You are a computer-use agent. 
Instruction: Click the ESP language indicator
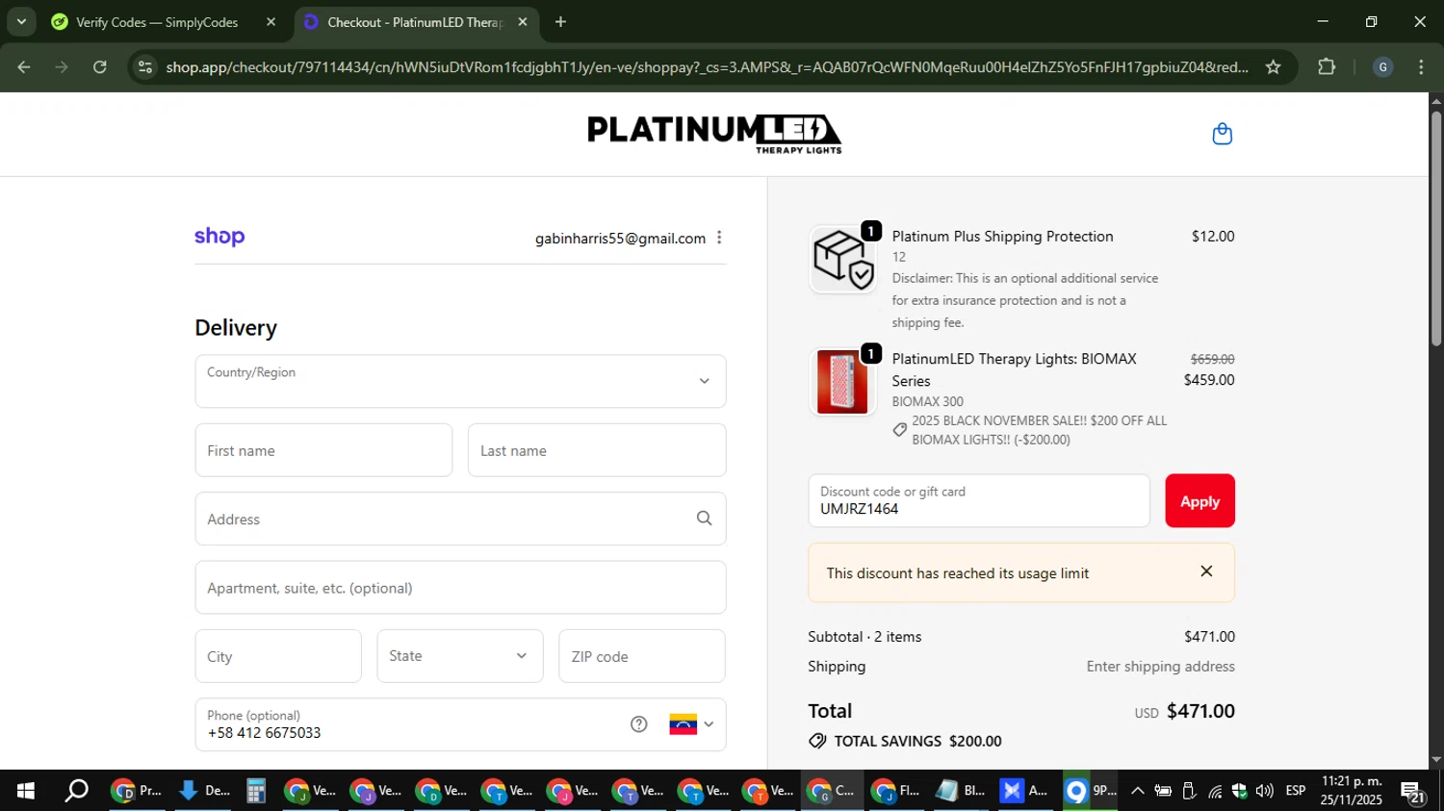click(x=1296, y=791)
